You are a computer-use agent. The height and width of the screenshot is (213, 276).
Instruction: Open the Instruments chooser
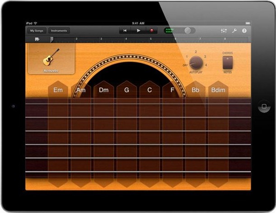pos(59,31)
